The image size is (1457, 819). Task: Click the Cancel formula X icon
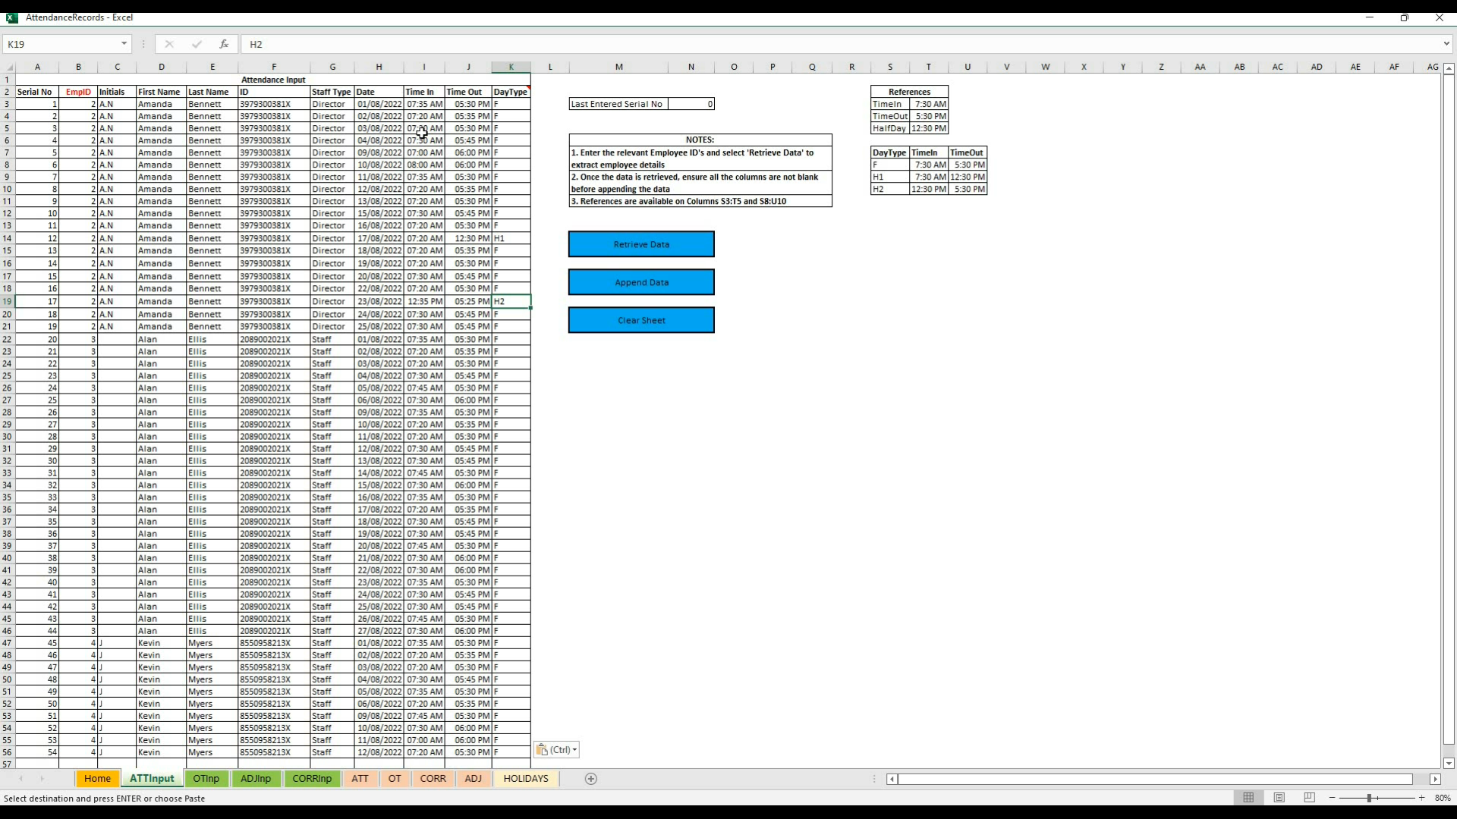(169, 44)
